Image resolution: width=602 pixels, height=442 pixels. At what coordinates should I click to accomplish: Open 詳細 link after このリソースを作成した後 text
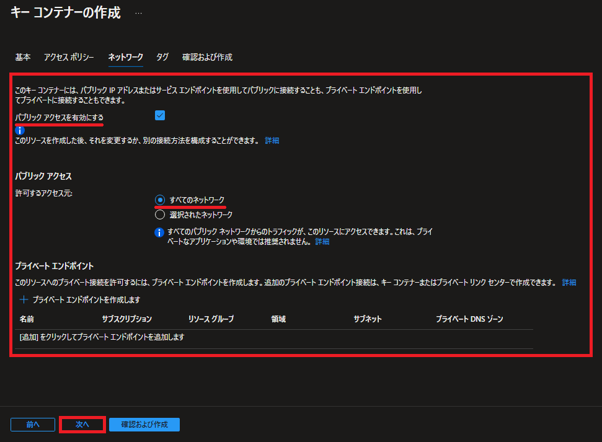(272, 141)
